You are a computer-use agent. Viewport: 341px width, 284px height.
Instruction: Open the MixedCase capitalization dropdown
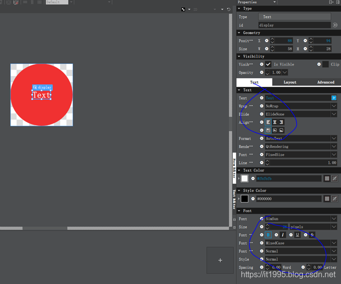coord(301,243)
